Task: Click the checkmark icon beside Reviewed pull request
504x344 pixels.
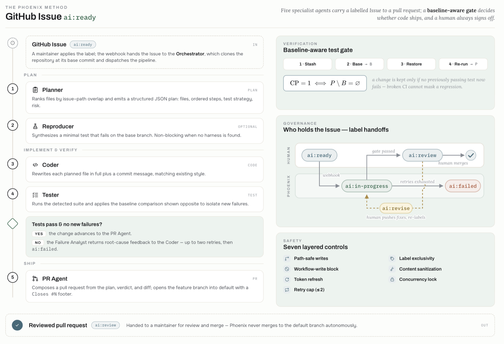Action: click(17, 325)
